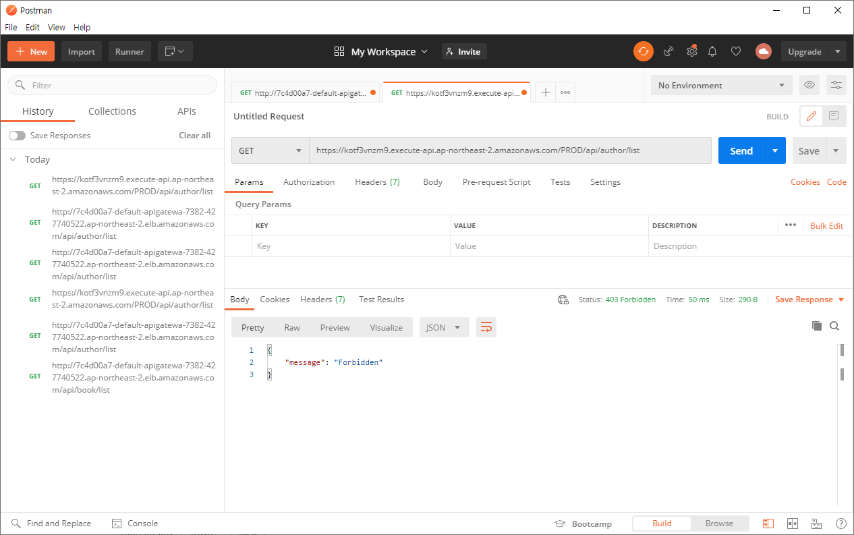
Task: Switch to single pane view icon
Action: [768, 524]
